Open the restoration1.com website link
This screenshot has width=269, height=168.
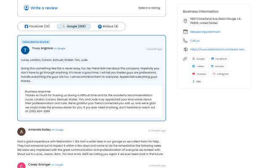click(x=218, y=50)
